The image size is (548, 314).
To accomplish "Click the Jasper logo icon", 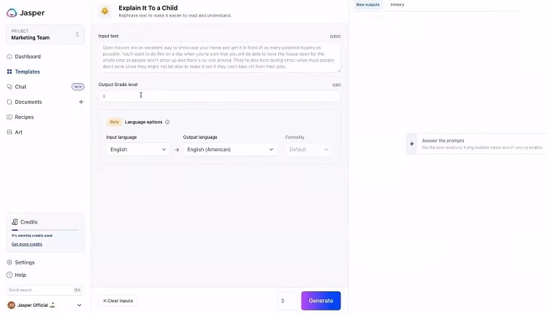I will click(12, 12).
